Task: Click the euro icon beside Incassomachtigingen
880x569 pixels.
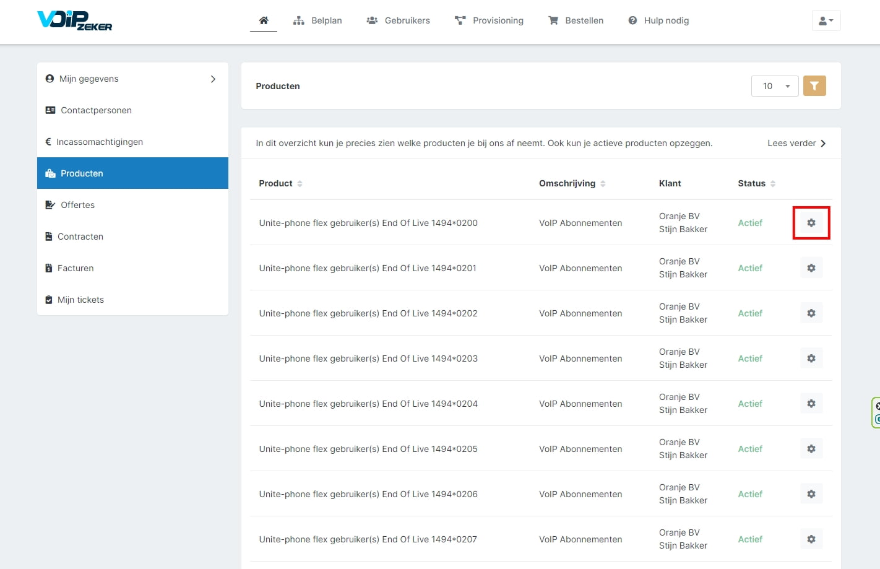Action: 48,142
